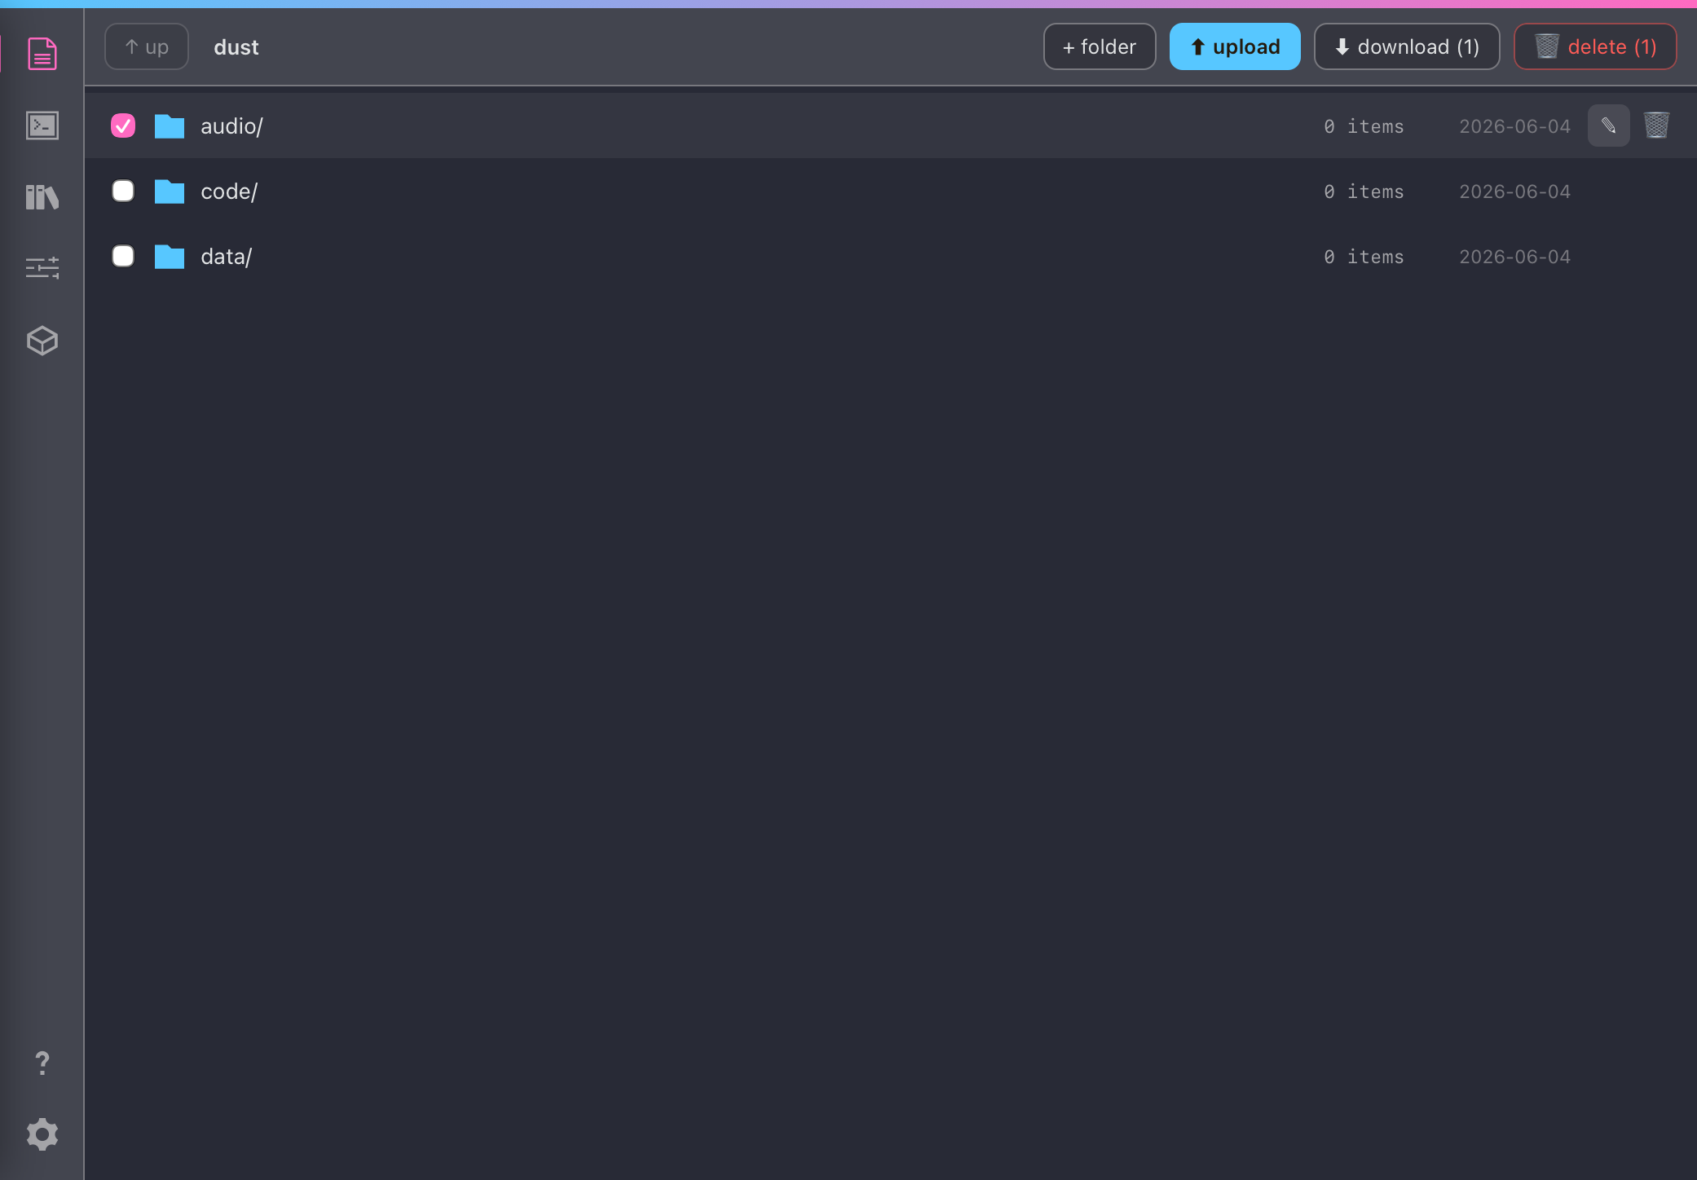Click the code row 0 items count
The height and width of the screenshot is (1180, 1697).
pyautogui.click(x=1364, y=192)
